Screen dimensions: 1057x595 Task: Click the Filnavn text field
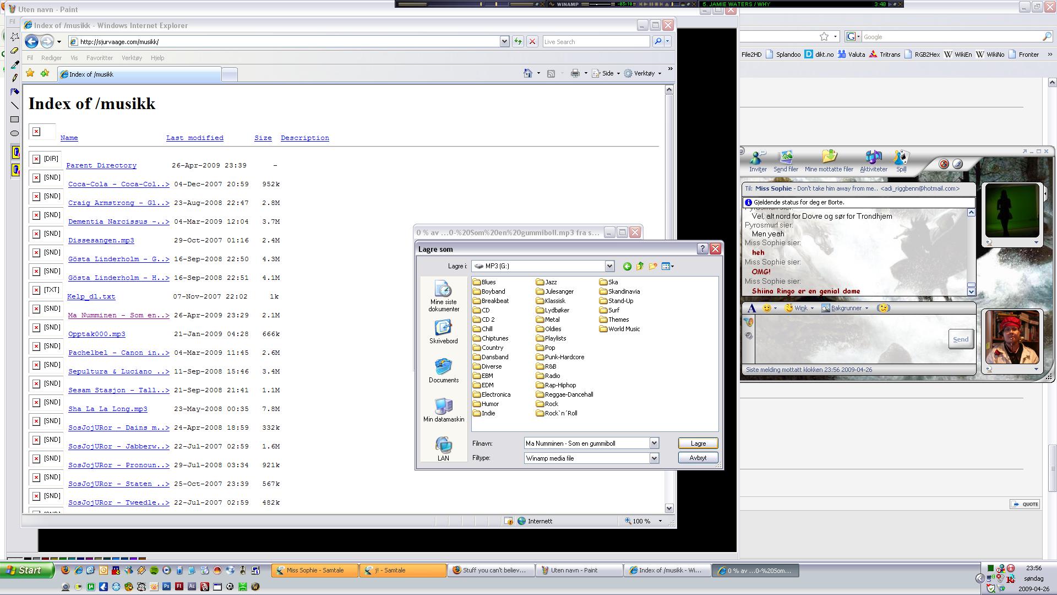(586, 443)
